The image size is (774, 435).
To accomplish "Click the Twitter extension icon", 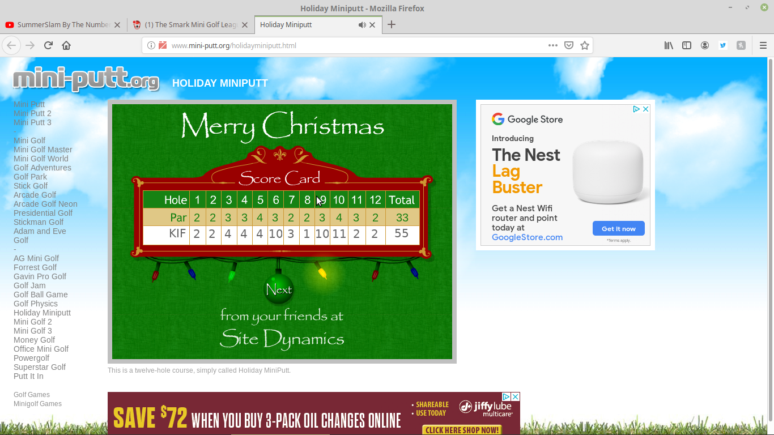I will point(723,45).
